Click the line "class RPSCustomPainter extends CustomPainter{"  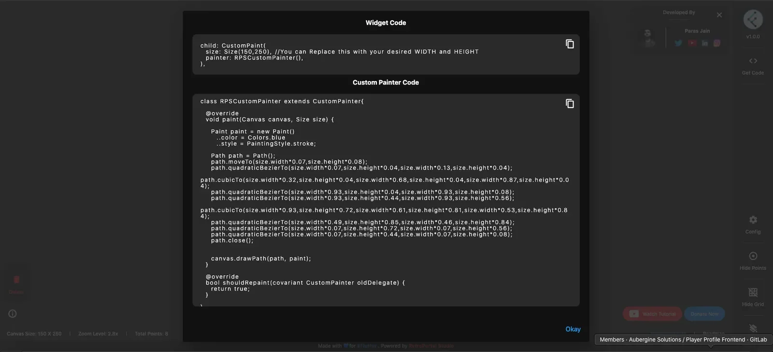tap(282, 101)
